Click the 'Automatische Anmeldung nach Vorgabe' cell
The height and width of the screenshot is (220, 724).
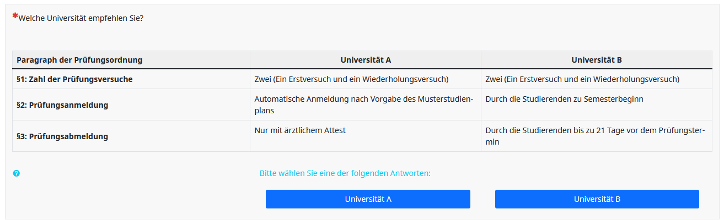364,100
